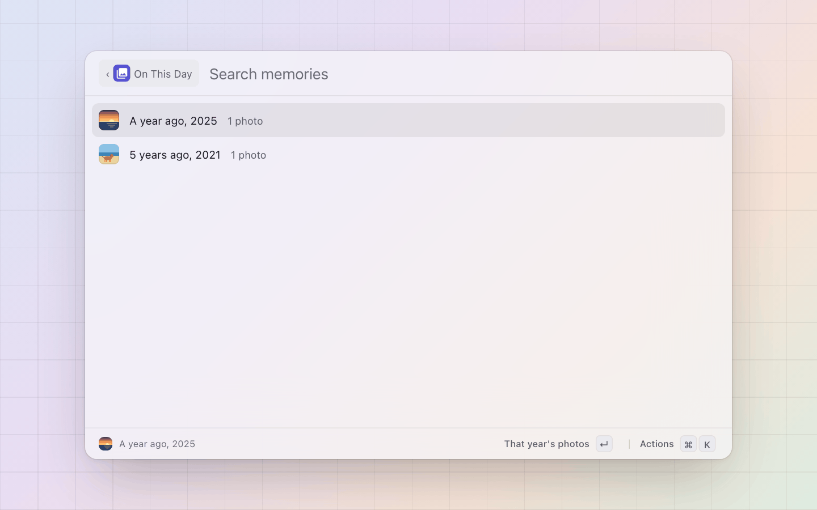817x510 pixels.
Task: Click the 1 photo count beside 2025
Action: pos(245,121)
